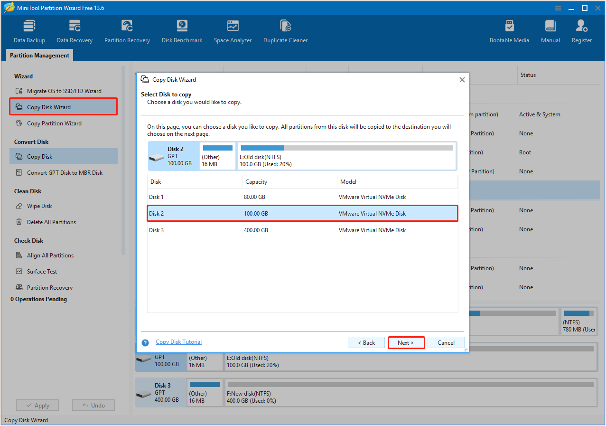This screenshot has width=606, height=426.
Task: Click Active & System status text
Action: coord(540,114)
